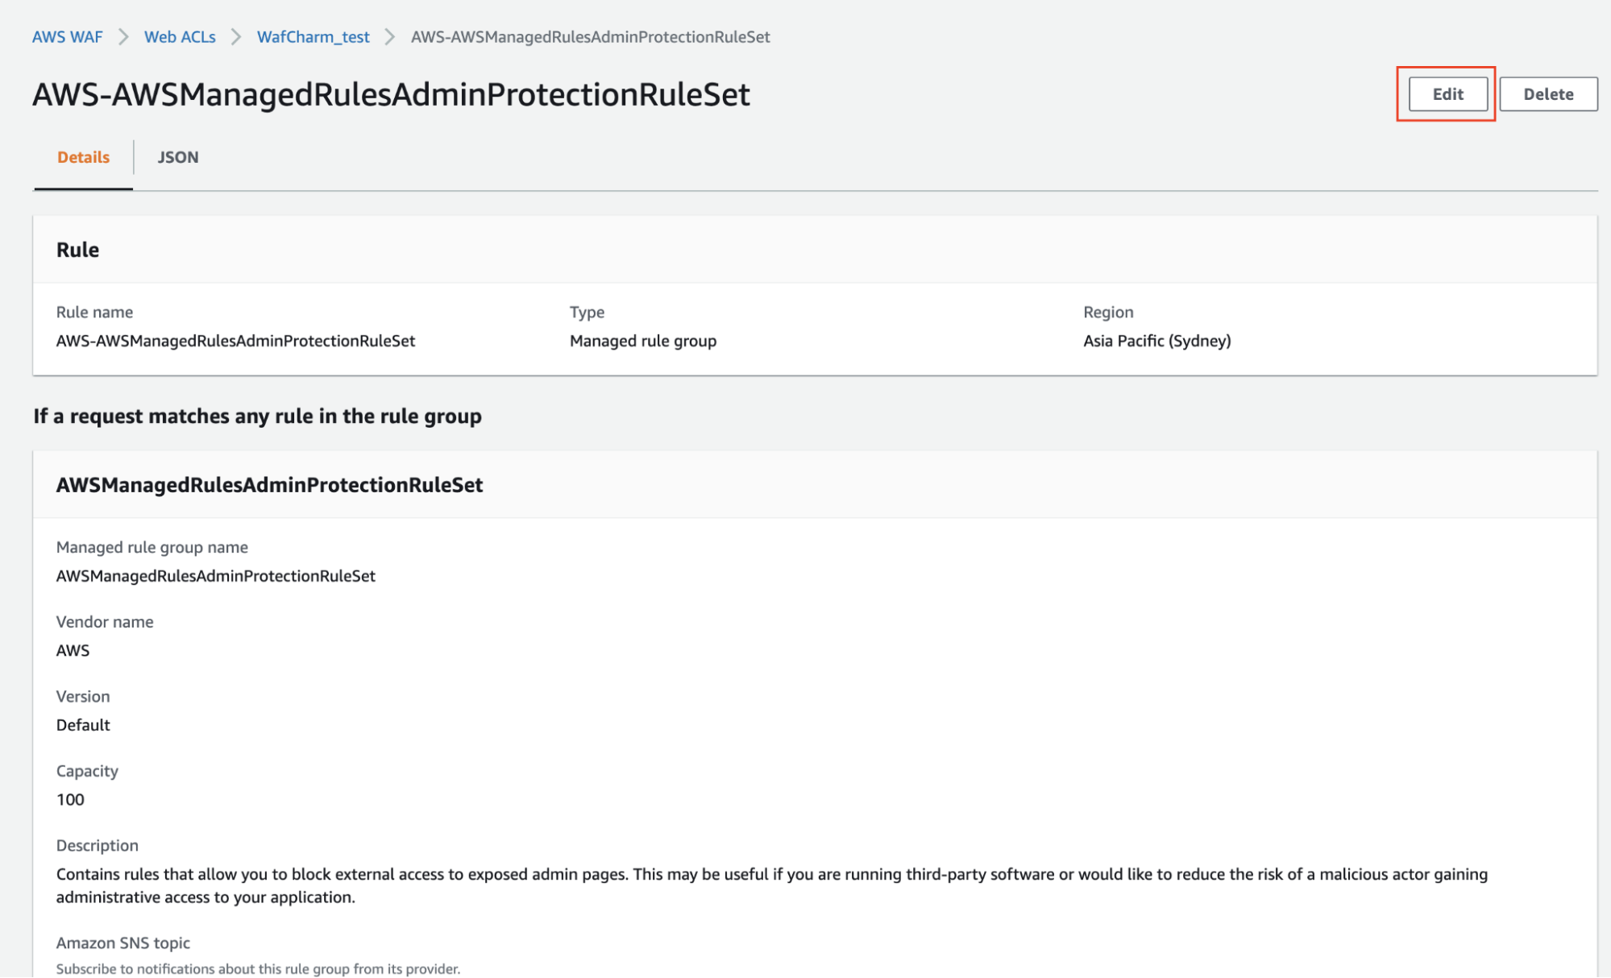1611x978 pixels.
Task: Click the managed rule group name value
Action: tap(215, 576)
